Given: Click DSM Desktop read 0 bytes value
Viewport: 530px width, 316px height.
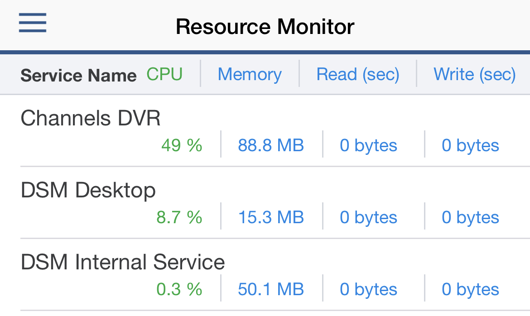Looking at the screenshot, I should (369, 217).
